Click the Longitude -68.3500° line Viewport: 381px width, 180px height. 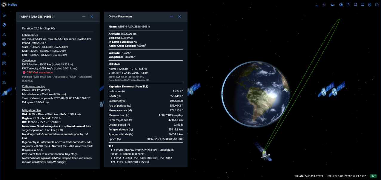tap(122, 57)
